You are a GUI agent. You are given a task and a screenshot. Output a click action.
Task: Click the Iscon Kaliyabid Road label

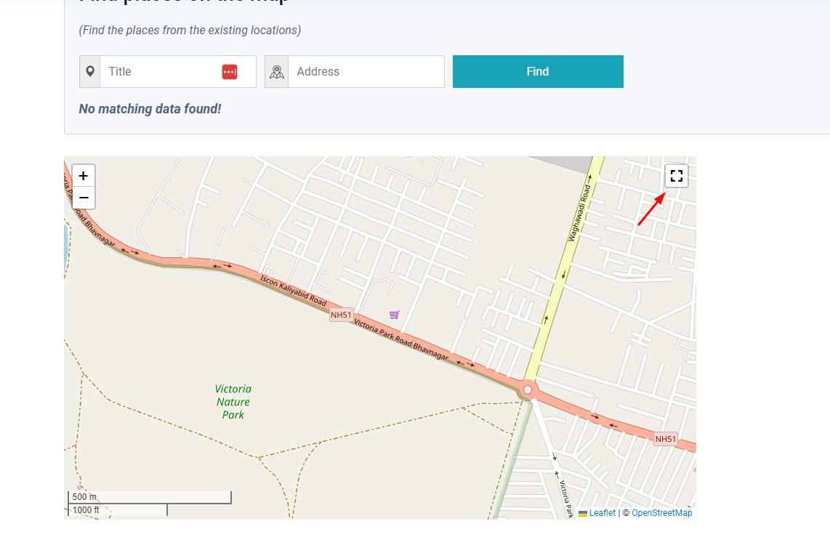[x=294, y=290]
